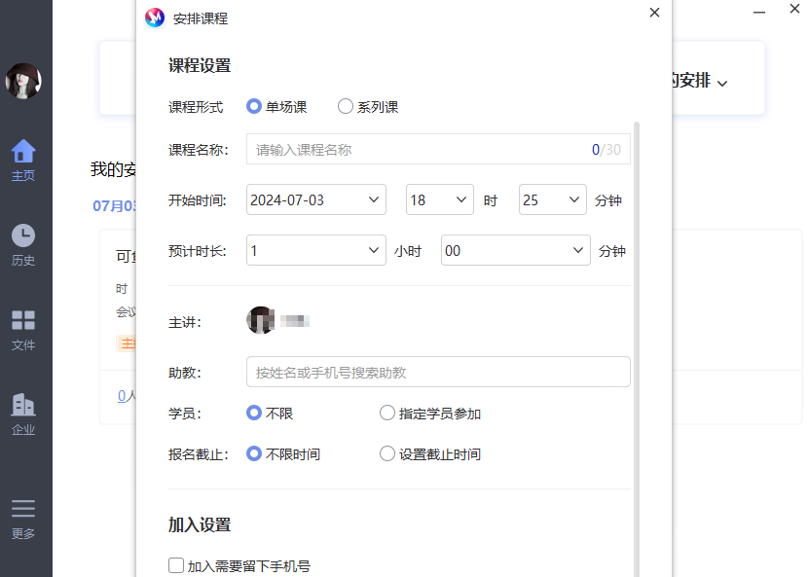Expand the start minute dropdown showing 25

point(553,200)
